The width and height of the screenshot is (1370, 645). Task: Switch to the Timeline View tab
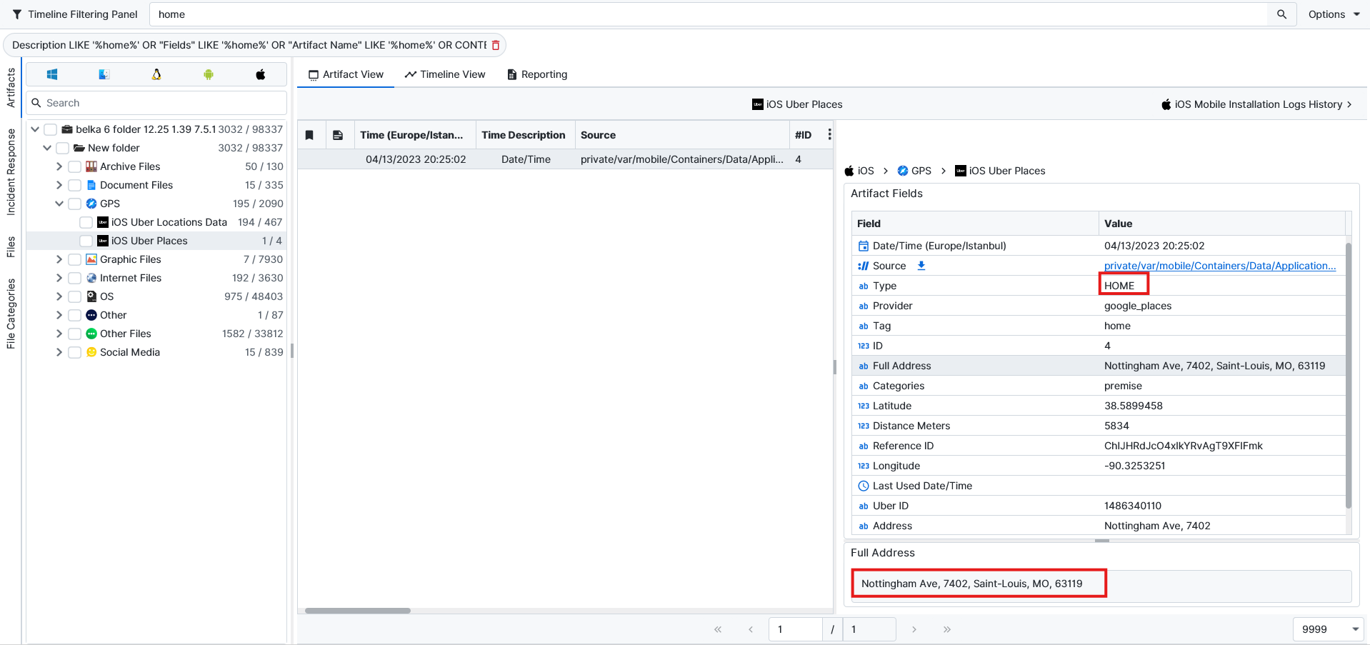445,74
